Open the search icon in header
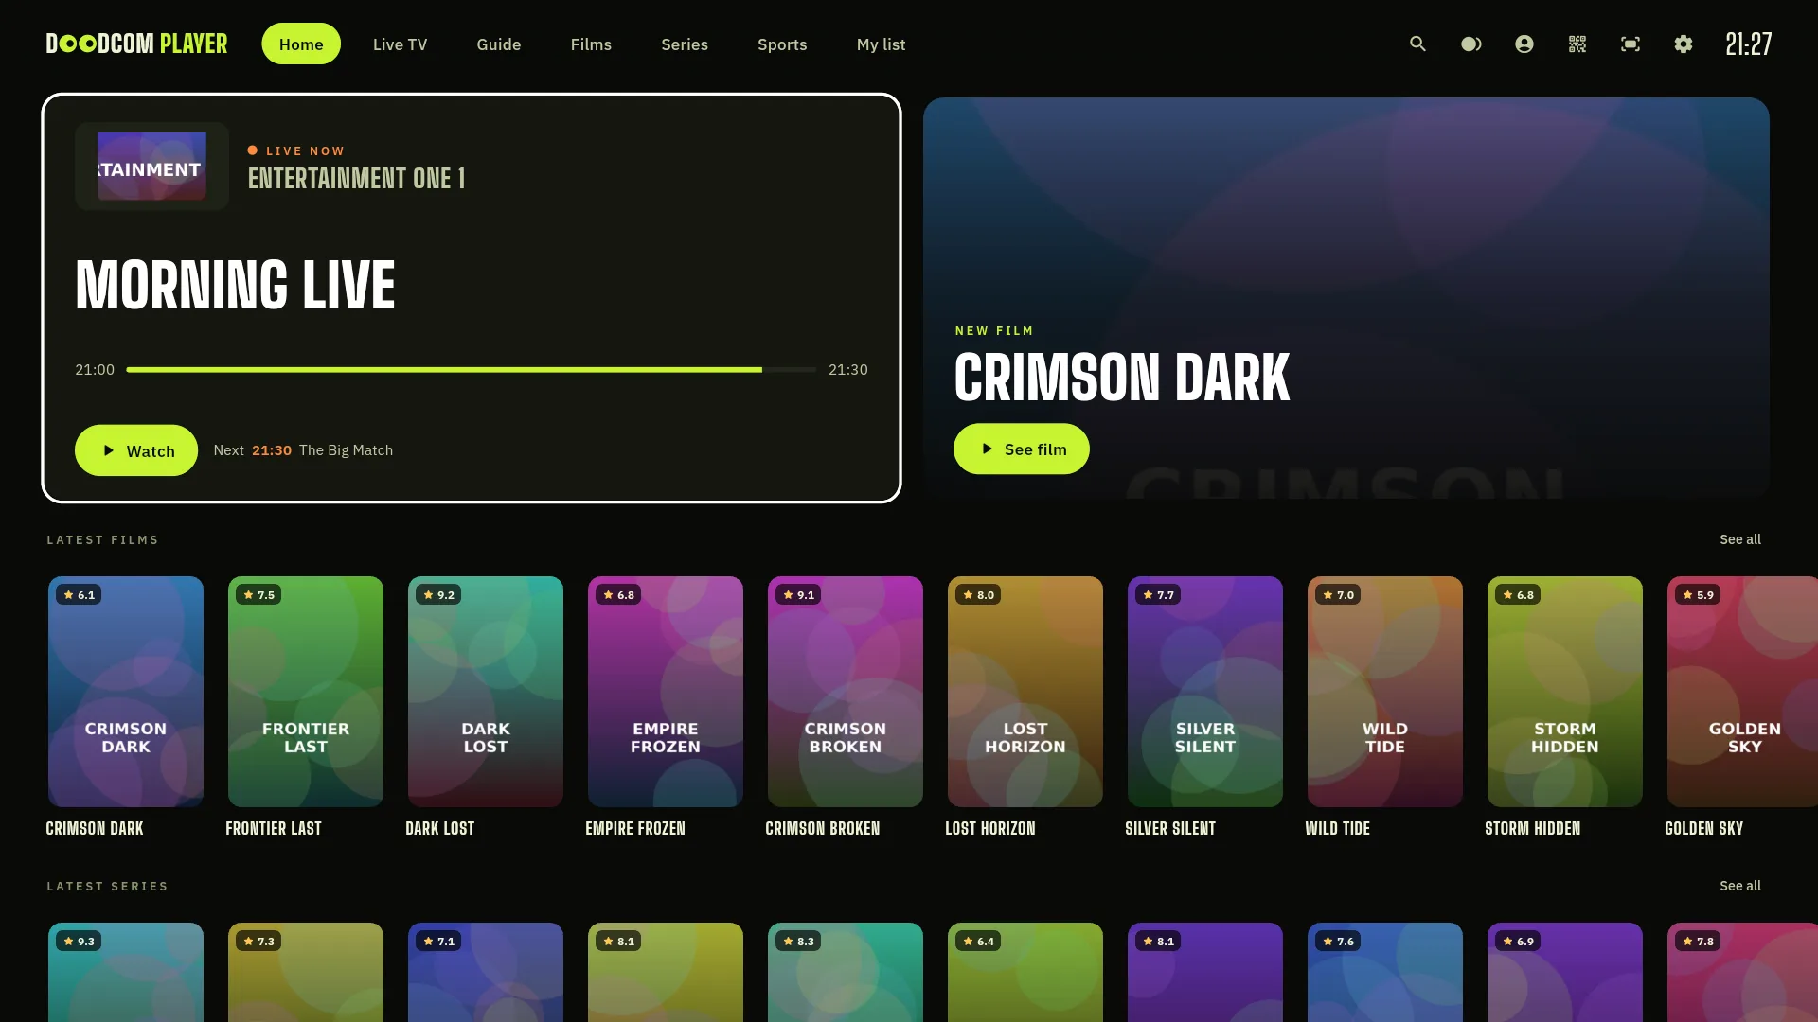The width and height of the screenshot is (1818, 1022). click(1417, 44)
